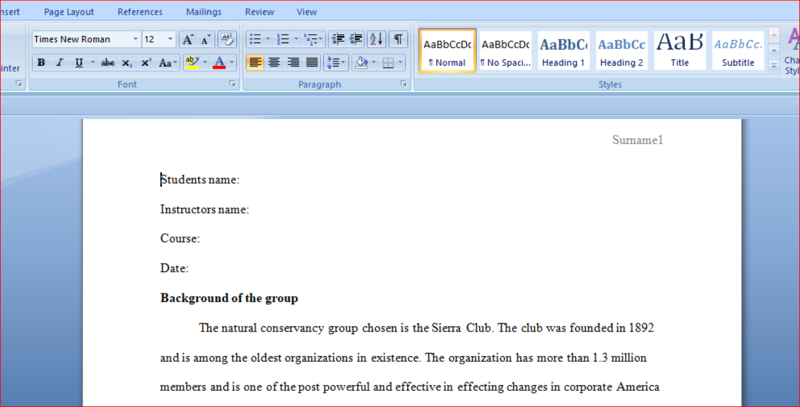Click the Sort A-Z icon
The height and width of the screenshot is (407, 800).
click(x=376, y=39)
